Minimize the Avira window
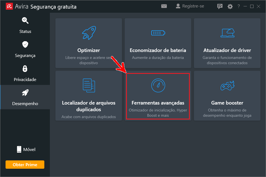266x177 pixels. click(245, 6)
